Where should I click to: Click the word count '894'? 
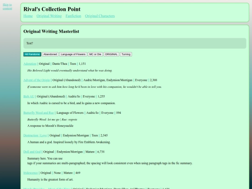click(x=119, y=113)
